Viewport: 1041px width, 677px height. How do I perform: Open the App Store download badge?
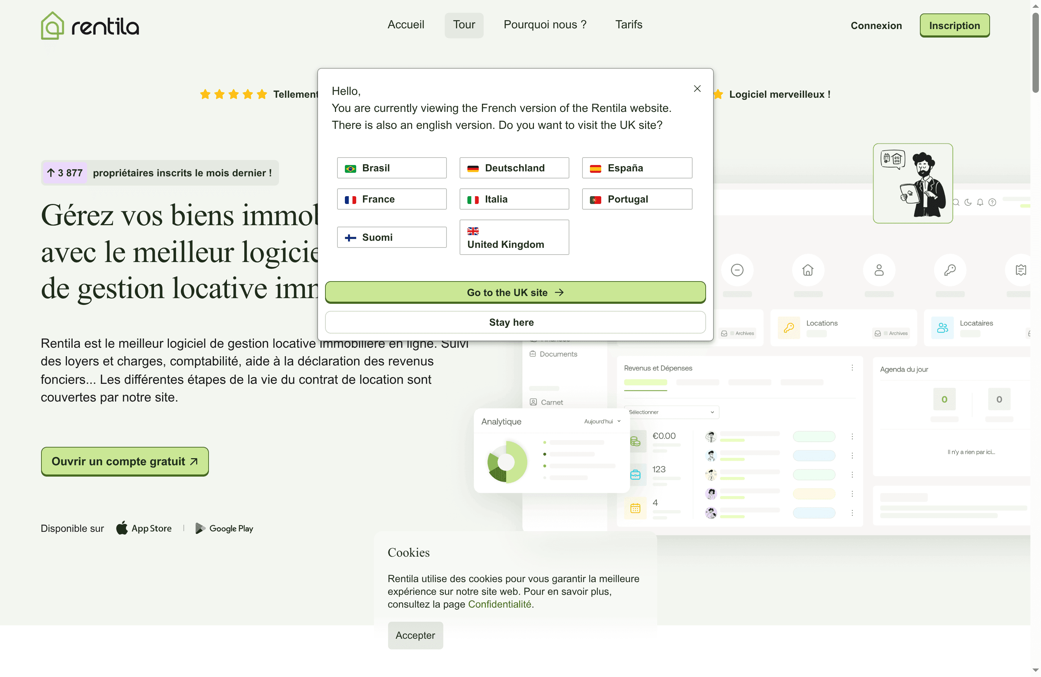coord(144,528)
